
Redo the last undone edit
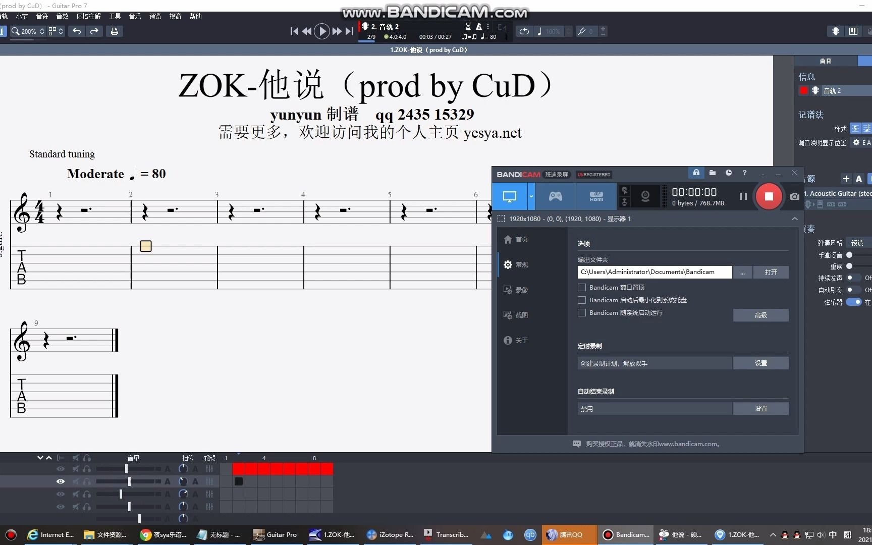coord(94,31)
